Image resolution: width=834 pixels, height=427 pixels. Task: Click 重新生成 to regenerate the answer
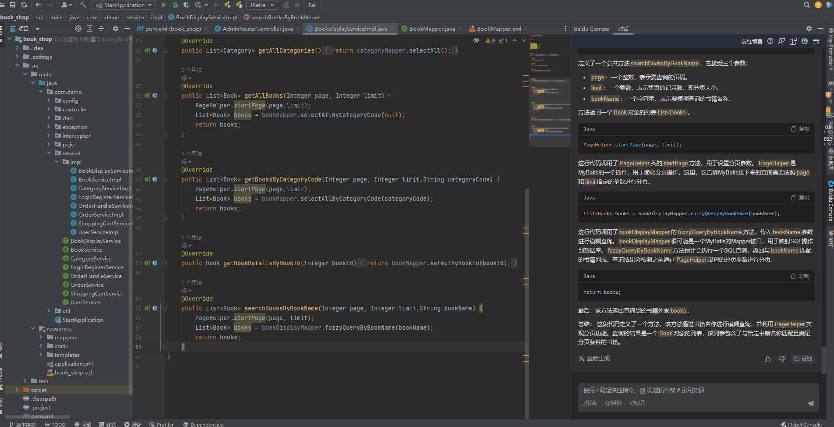[594, 359]
